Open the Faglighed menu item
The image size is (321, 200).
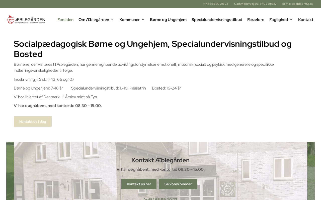279,19
